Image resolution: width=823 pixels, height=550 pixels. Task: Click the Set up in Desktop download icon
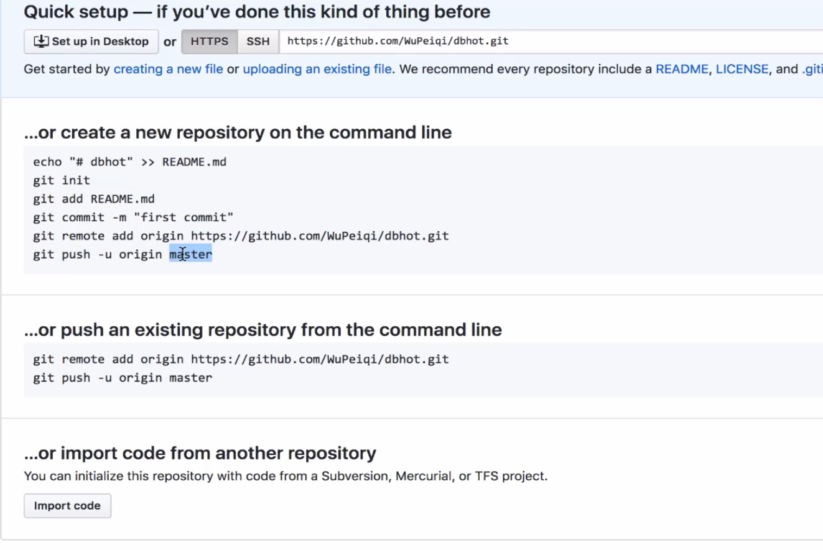point(41,42)
